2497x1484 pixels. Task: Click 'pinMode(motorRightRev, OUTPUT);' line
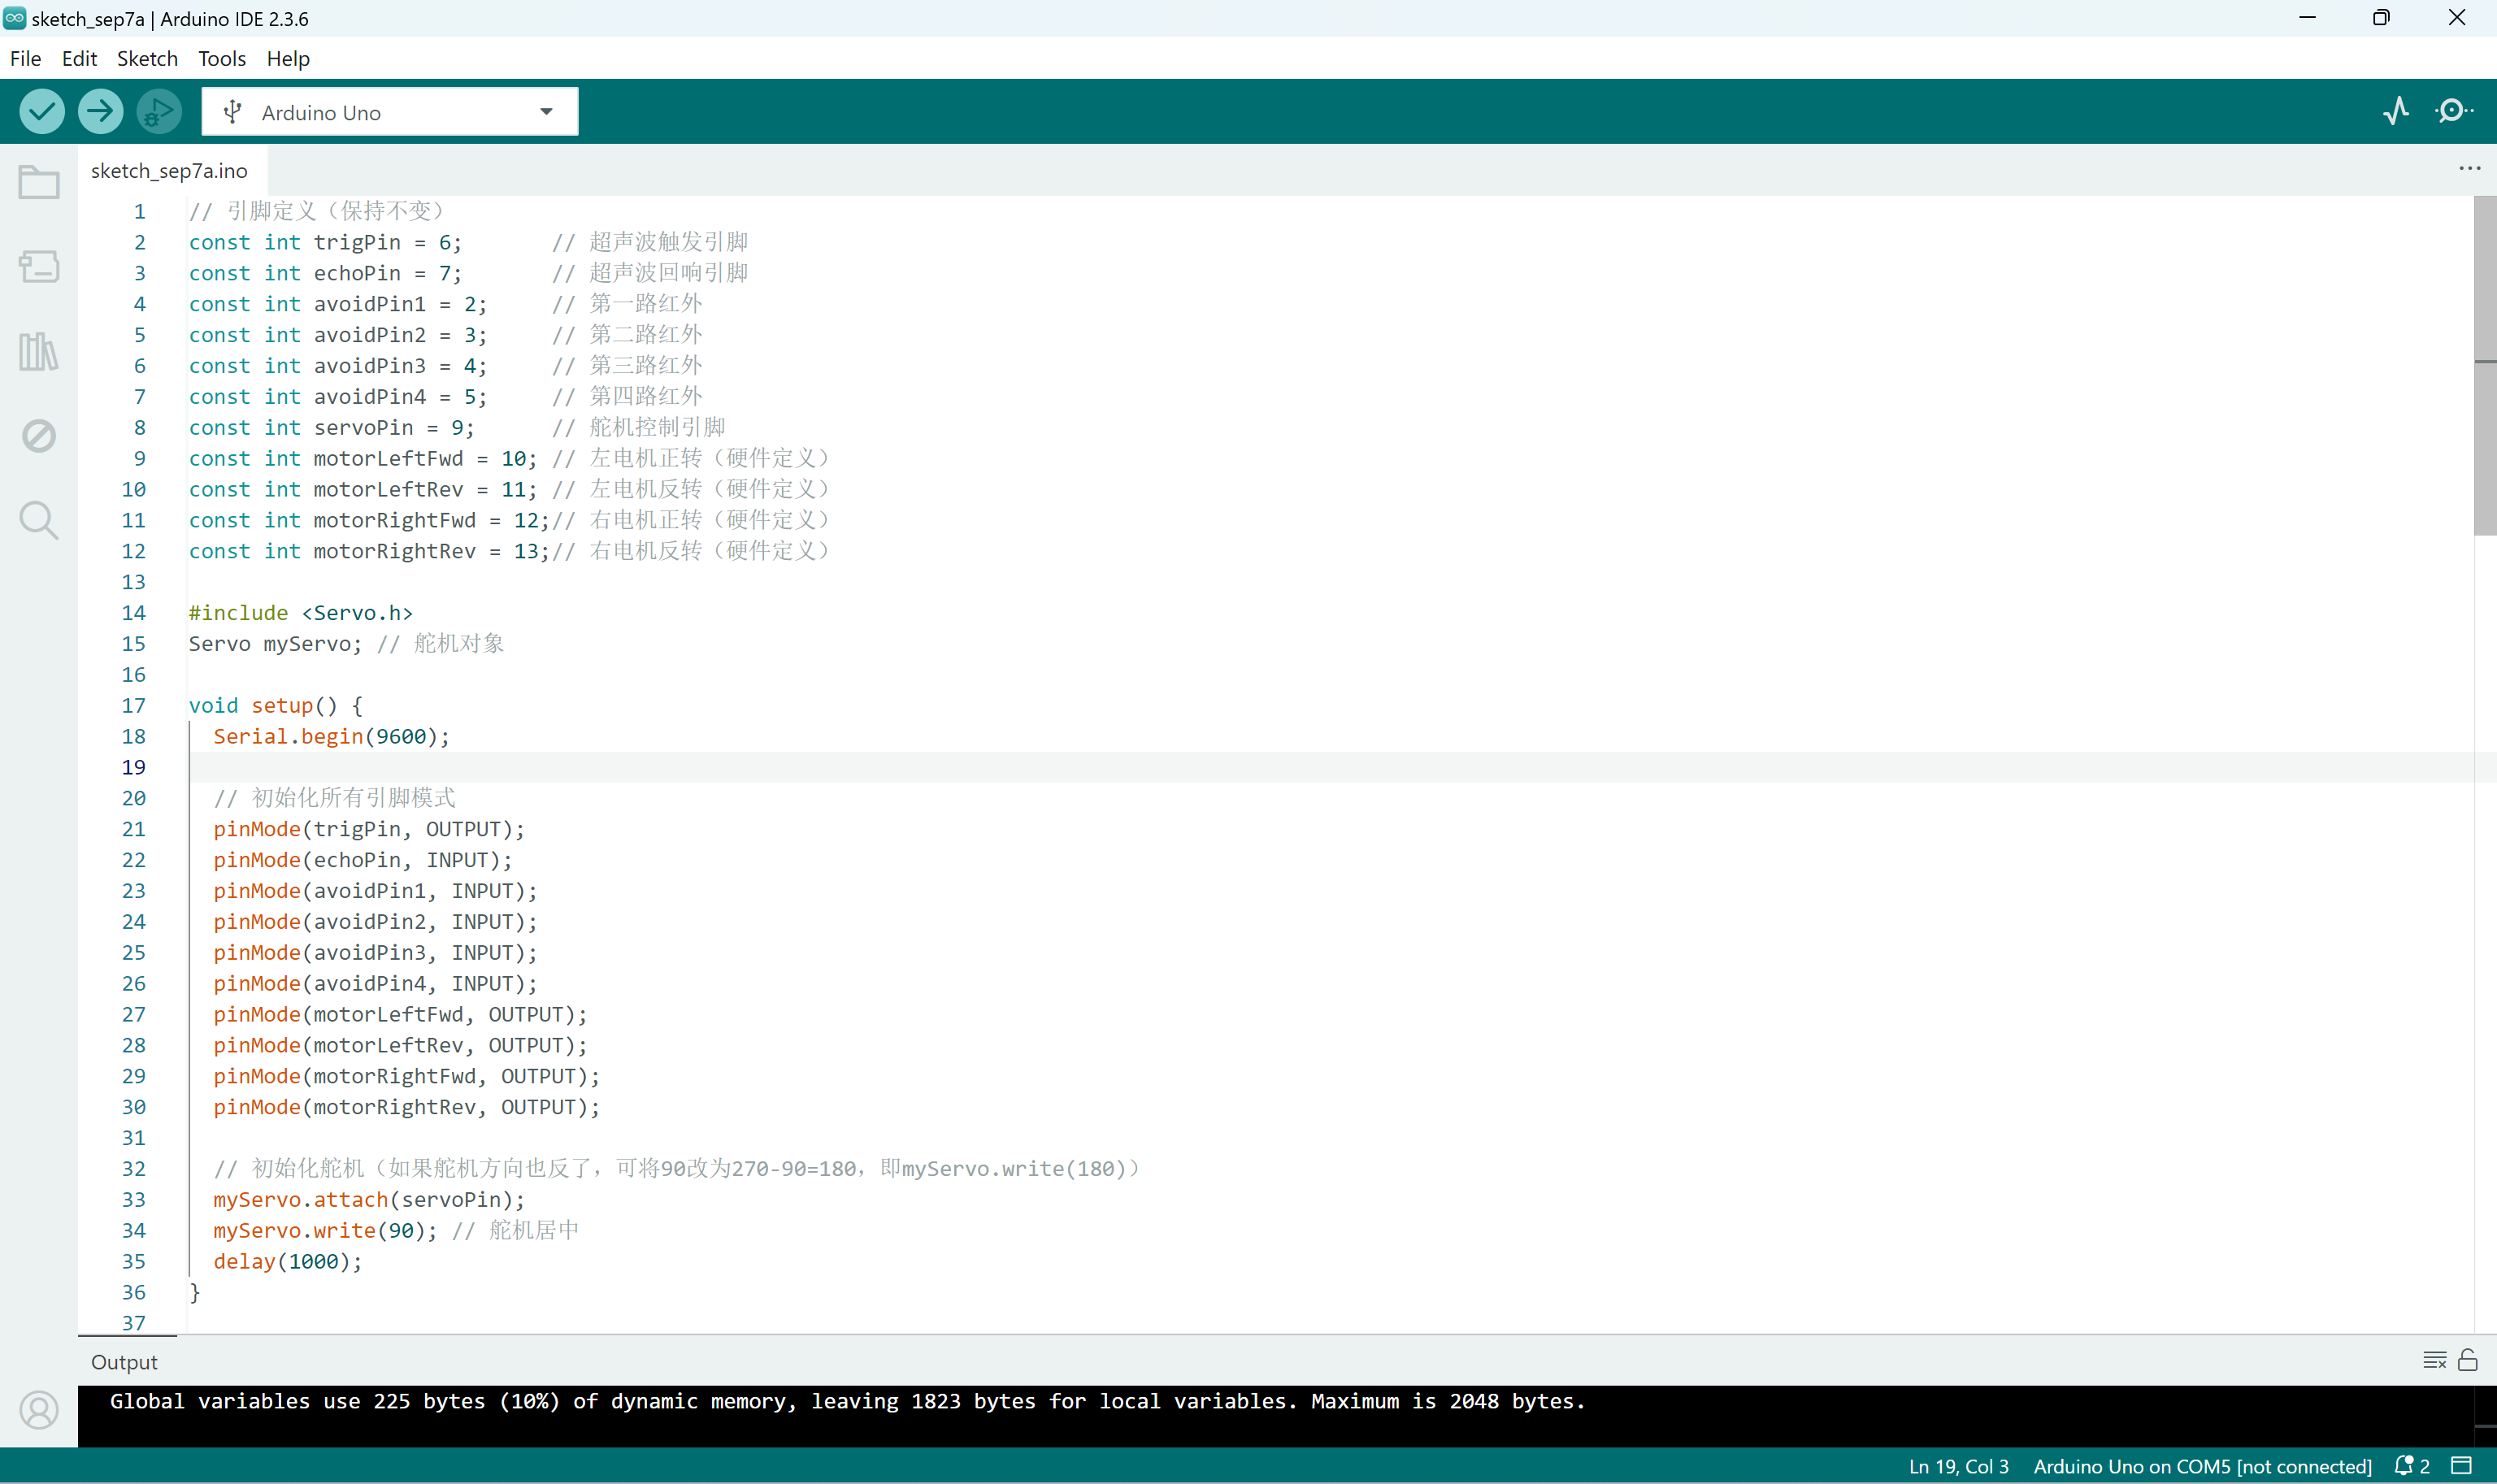407,1107
